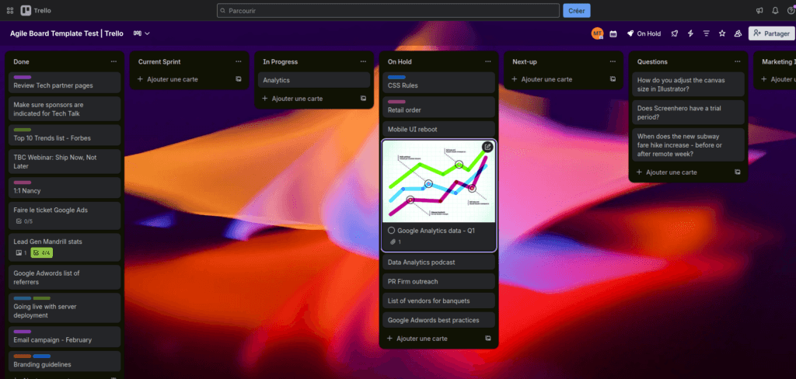Open the Analytics card
This screenshot has width=796, height=379.
pyautogui.click(x=314, y=80)
